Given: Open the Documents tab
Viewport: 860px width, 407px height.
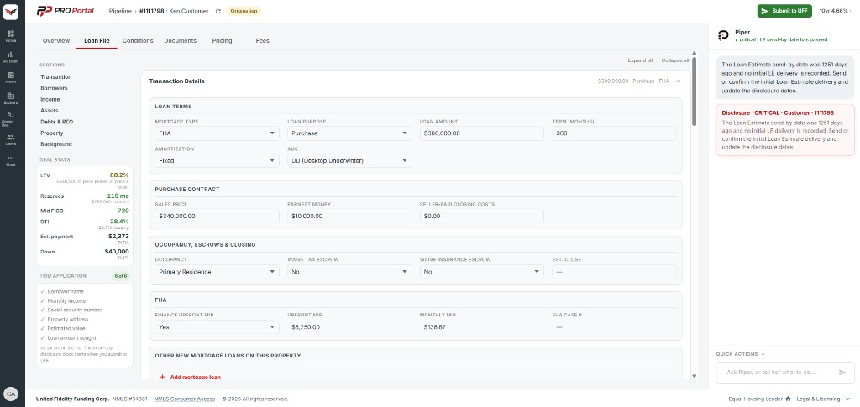Looking at the screenshot, I should tap(180, 40).
